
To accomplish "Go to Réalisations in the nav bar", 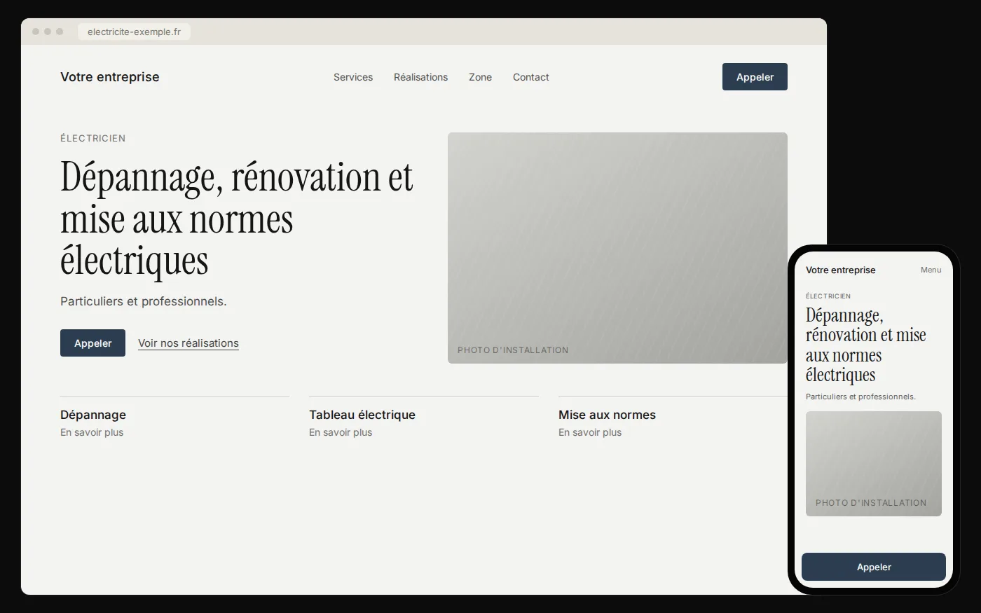I will [x=420, y=77].
